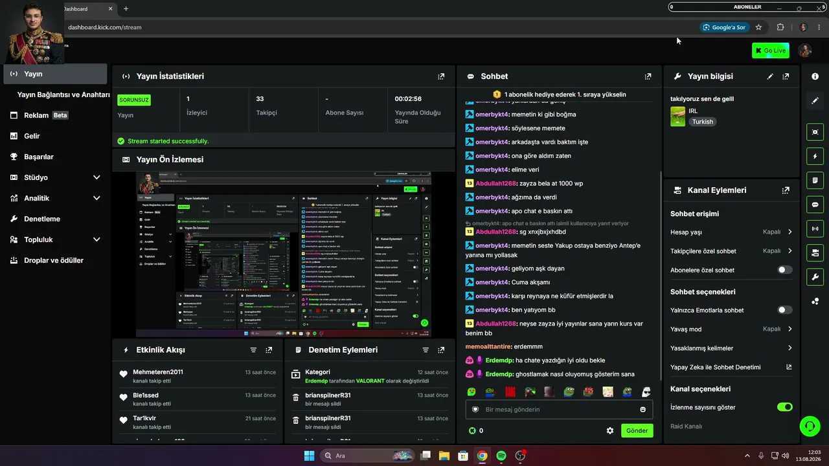Open browser extensions puzzle icon
The height and width of the screenshot is (466, 829).
(x=780, y=27)
